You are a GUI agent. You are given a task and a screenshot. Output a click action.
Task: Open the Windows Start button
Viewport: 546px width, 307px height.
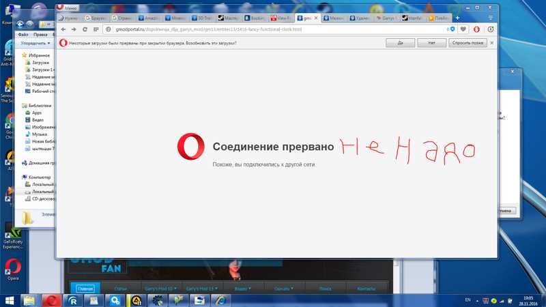point(10,300)
